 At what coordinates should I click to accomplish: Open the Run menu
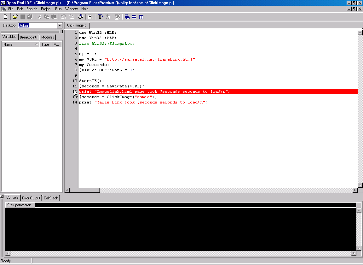point(58,9)
